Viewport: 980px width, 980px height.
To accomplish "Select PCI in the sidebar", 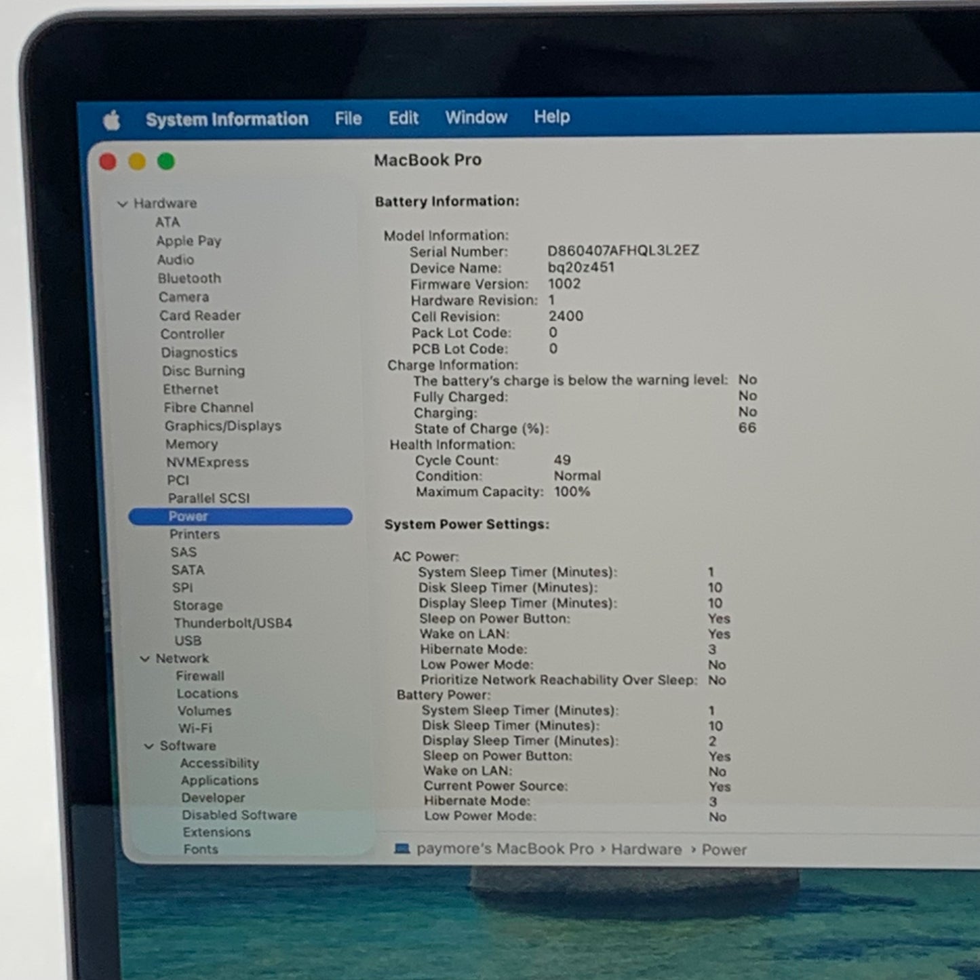I will tap(178, 480).
